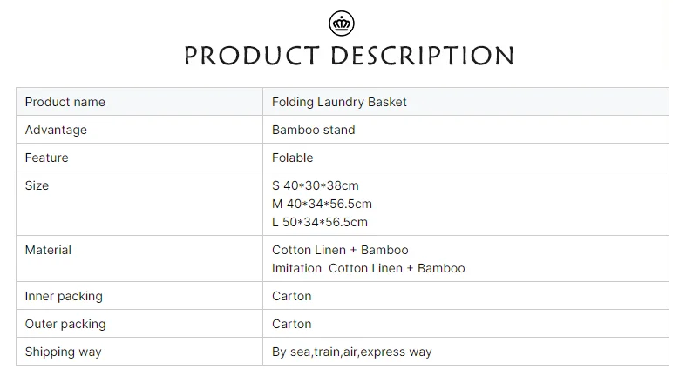Click the Bamboo stand value

[x=314, y=130]
